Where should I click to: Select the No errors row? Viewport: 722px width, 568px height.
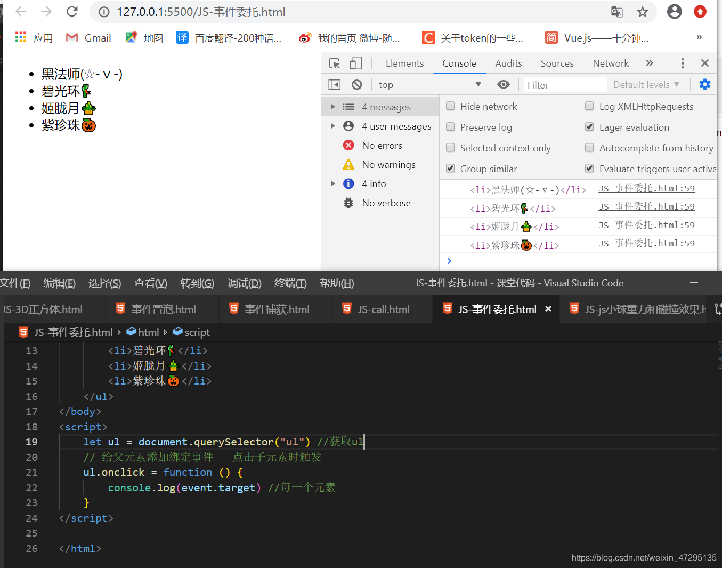(380, 145)
